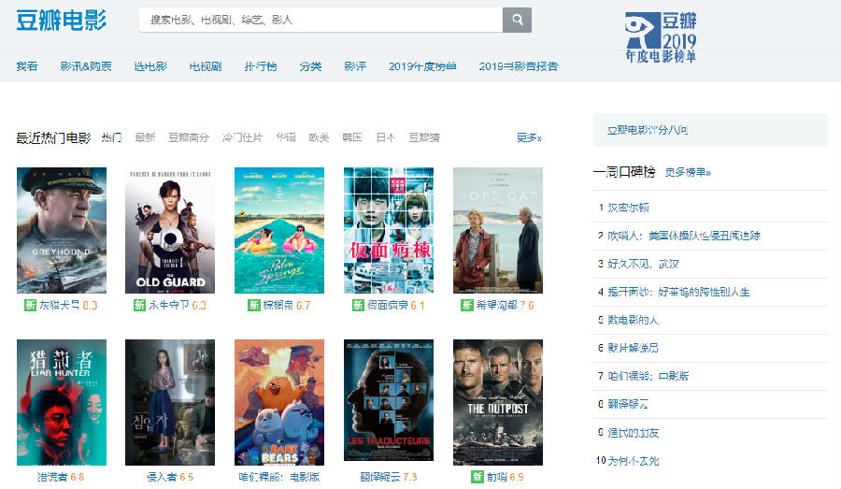Click 翻译疑云 7.3 title under poster

[x=389, y=477]
